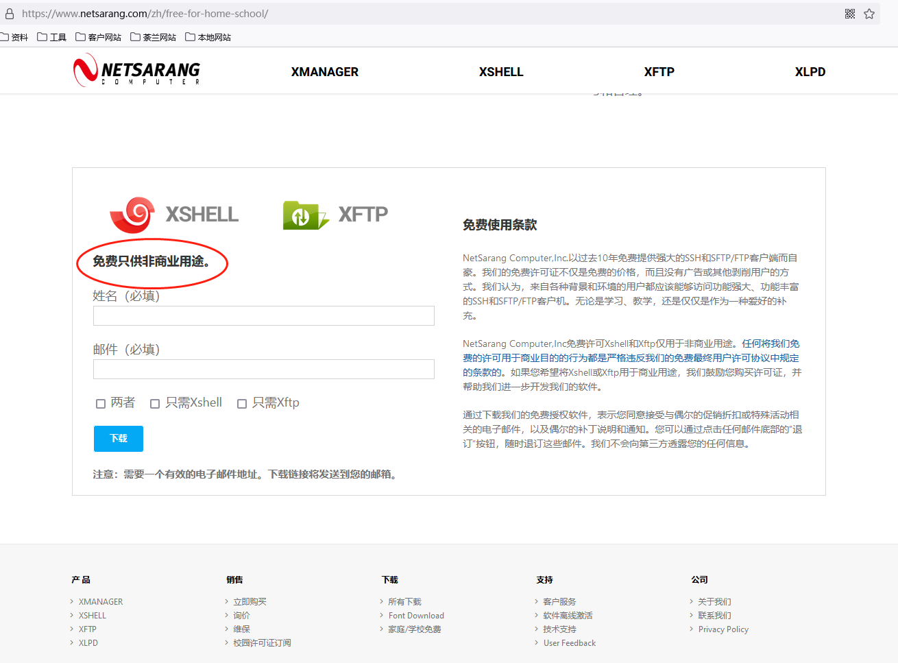Image resolution: width=898 pixels, height=663 pixels.
Task: Open the 本地网站 bookmarks folder
Action: (x=208, y=37)
